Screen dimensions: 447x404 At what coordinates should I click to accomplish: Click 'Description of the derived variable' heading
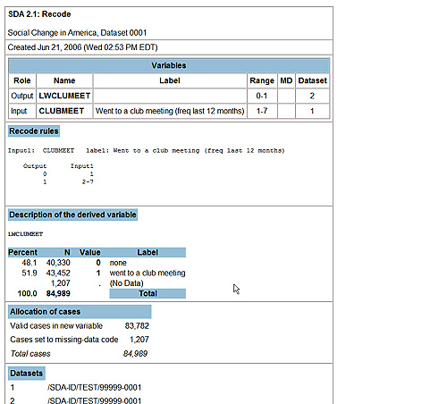(72, 215)
